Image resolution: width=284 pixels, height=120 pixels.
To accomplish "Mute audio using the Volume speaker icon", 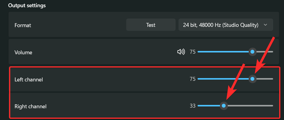I will pos(181,52).
